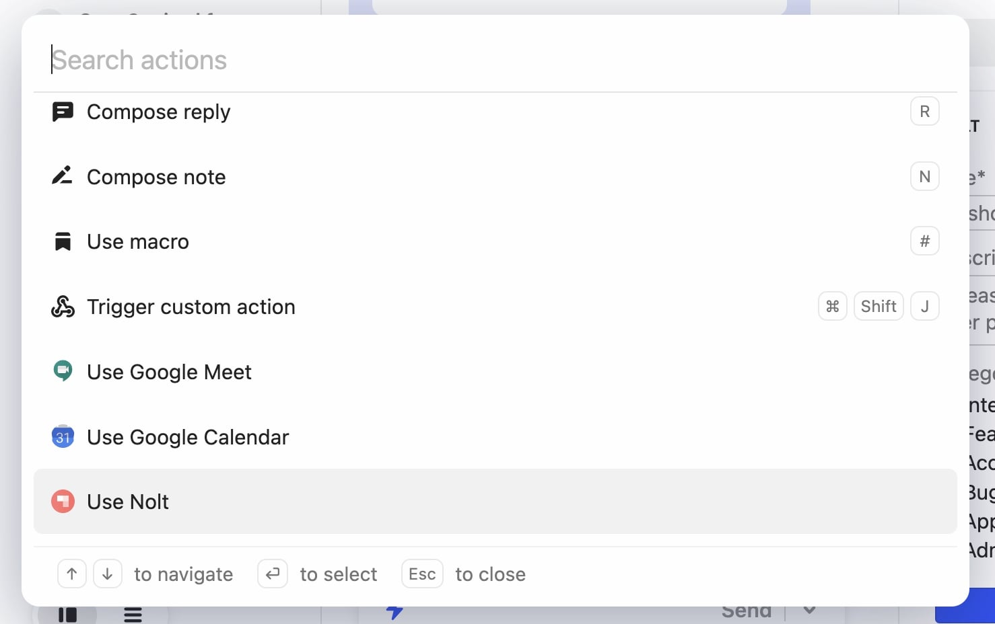Select the Nolt logo icon
Image resolution: width=995 pixels, height=624 pixels.
pos(62,501)
